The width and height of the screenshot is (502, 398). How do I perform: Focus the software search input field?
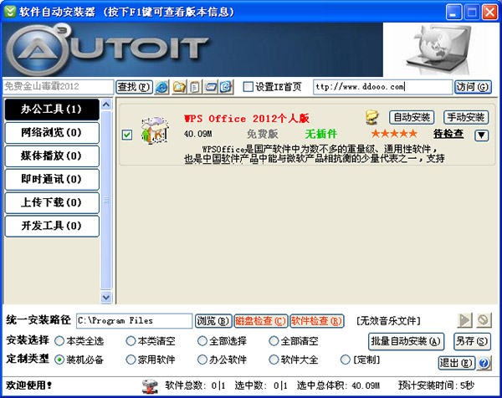59,87
